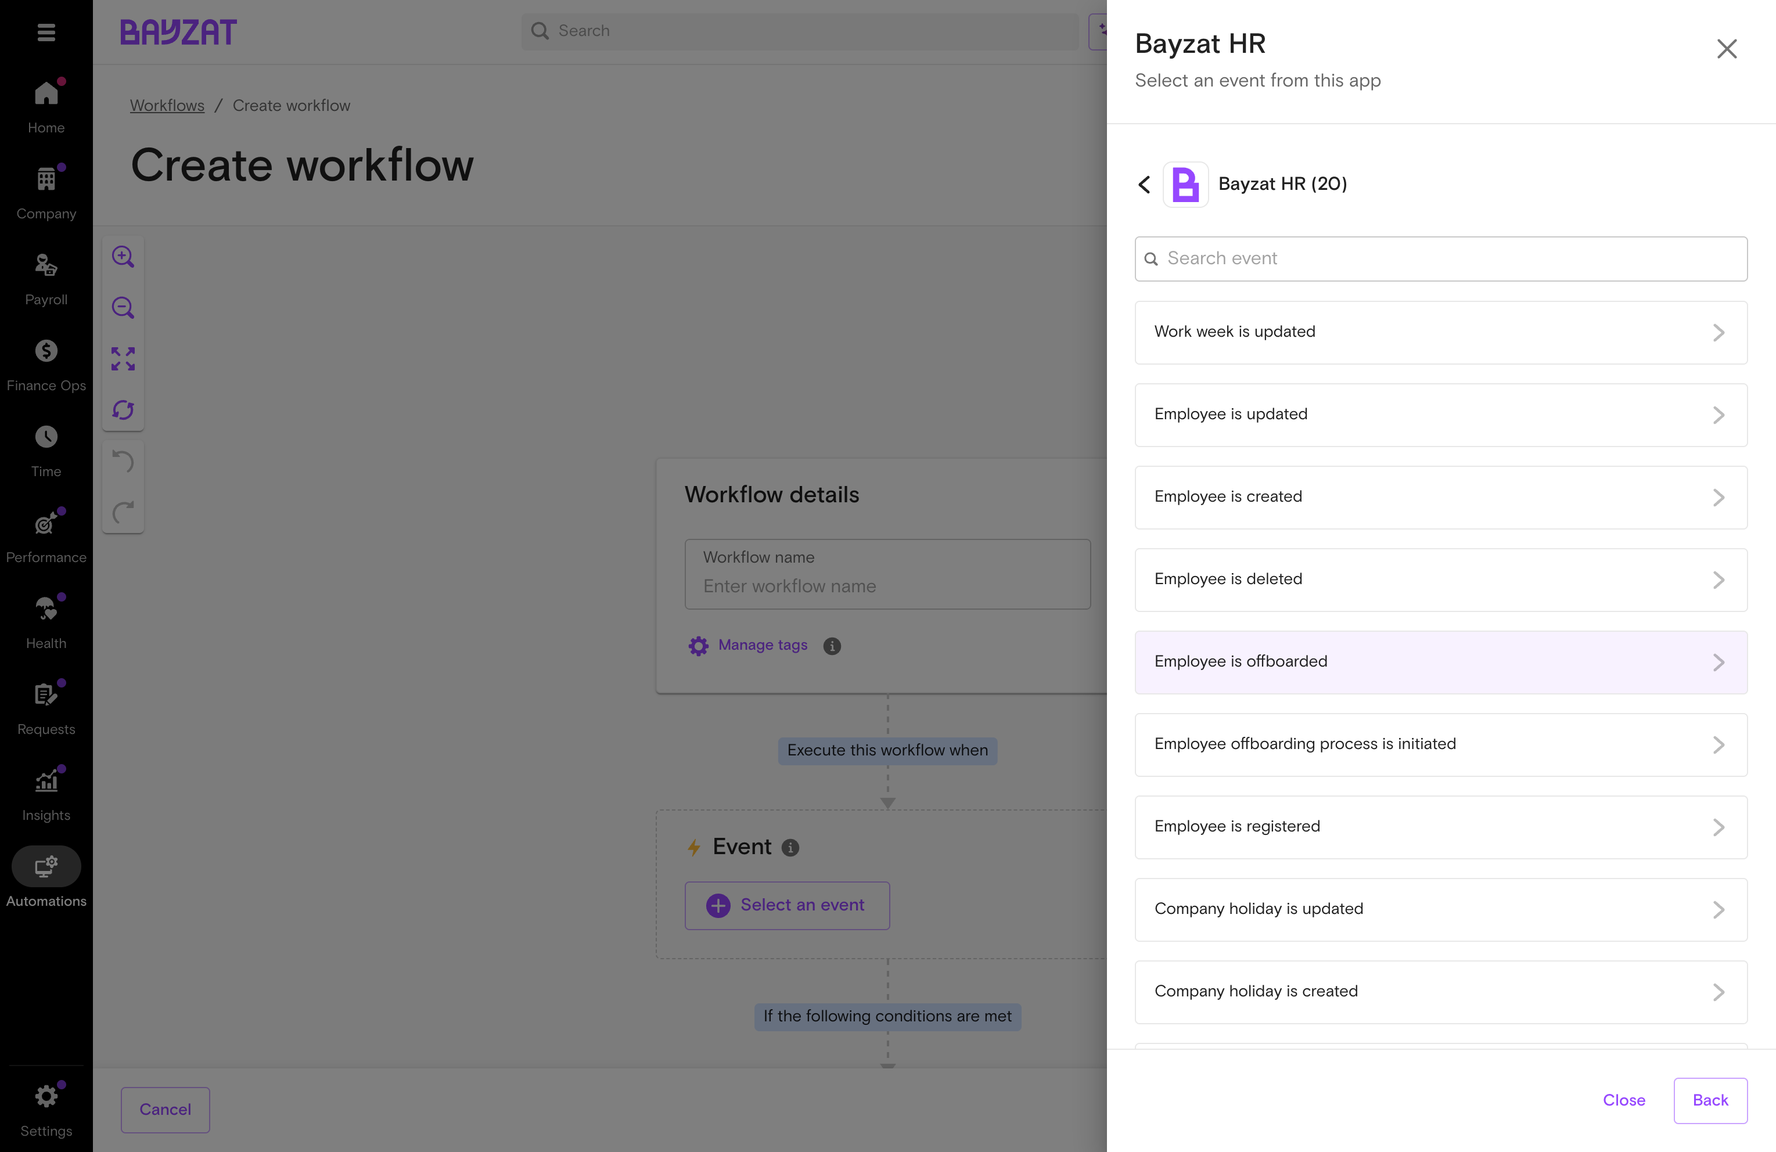
Task: Open Insights in sidebar
Action: pos(46,793)
